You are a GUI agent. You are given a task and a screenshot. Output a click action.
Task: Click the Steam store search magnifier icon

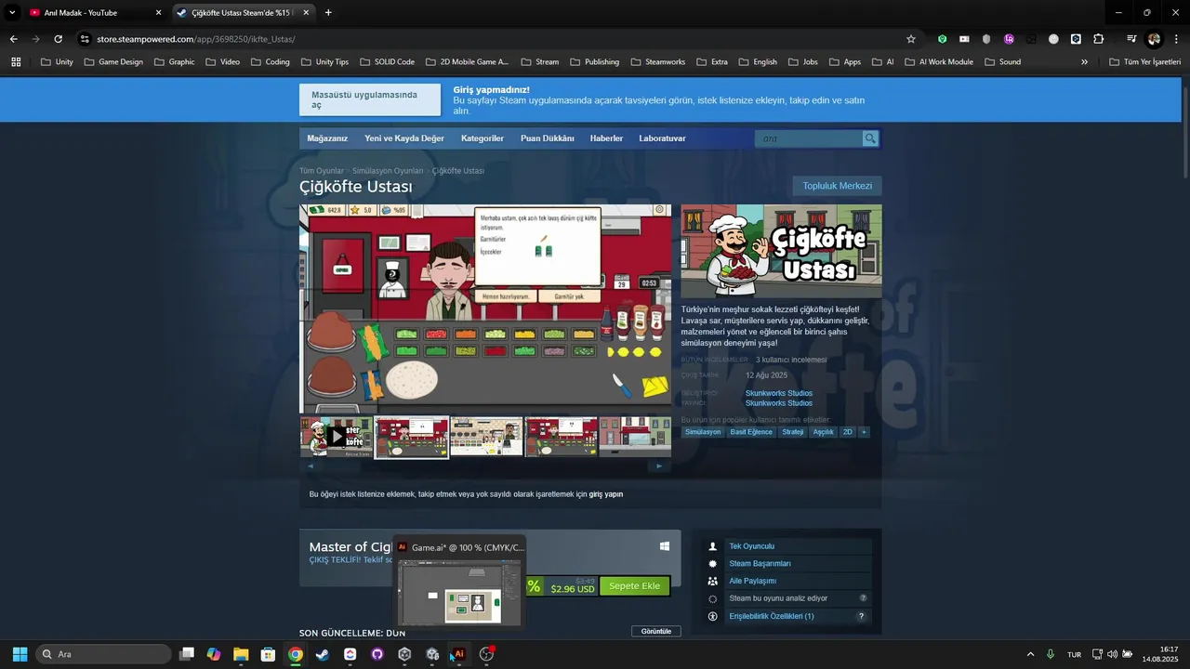click(x=870, y=138)
